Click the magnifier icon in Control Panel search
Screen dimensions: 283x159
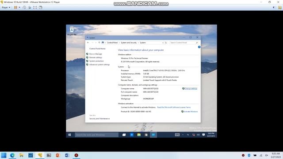coord(197,43)
